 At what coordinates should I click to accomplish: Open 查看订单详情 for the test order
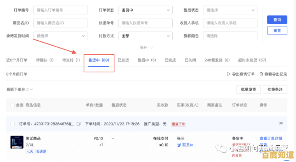pos(271,138)
